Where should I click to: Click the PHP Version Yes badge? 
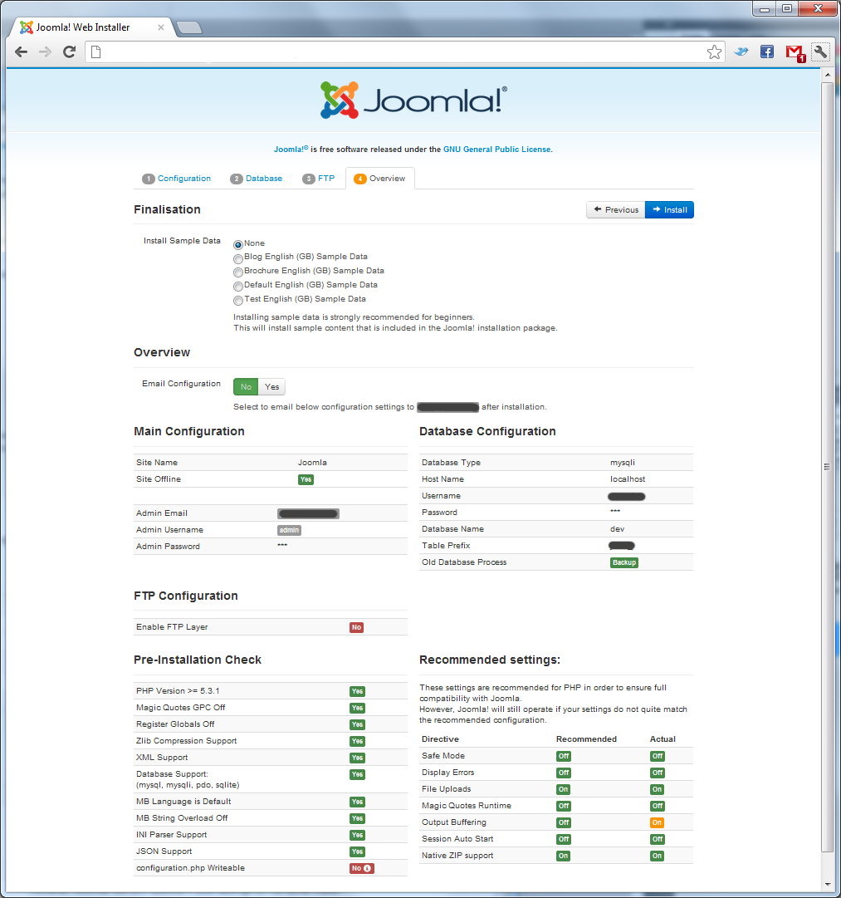357,691
